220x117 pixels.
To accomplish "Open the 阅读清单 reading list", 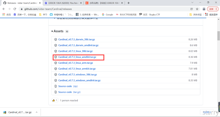I will pyautogui.click(x=211, y=14).
